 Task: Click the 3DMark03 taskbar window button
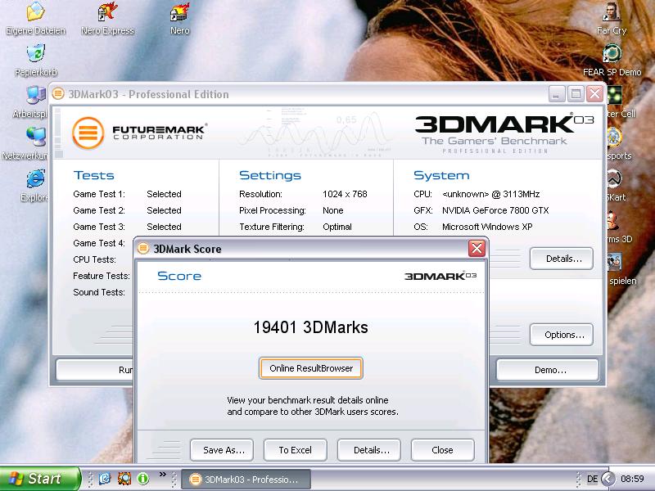pos(246,480)
